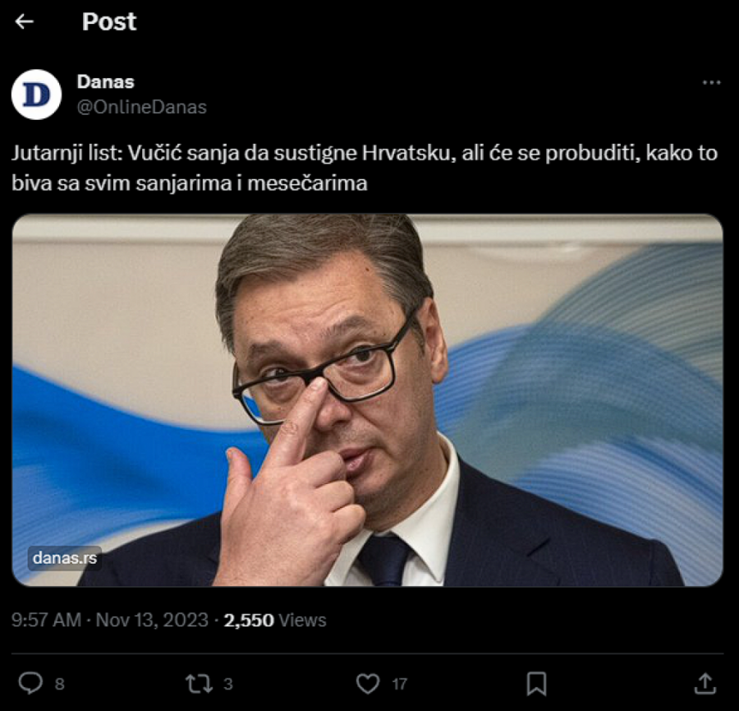This screenshot has height=711, width=739.
Task: Click the danas.rs source label on the image
Action: point(65,558)
